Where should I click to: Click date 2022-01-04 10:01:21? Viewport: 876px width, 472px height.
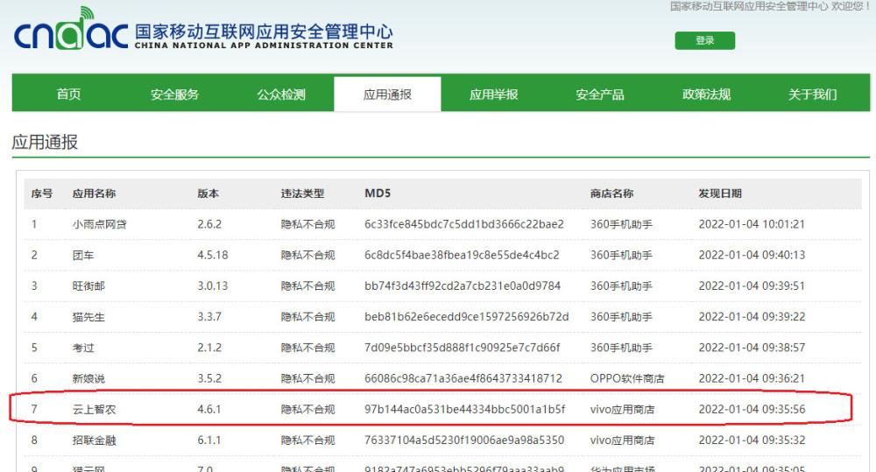(752, 224)
